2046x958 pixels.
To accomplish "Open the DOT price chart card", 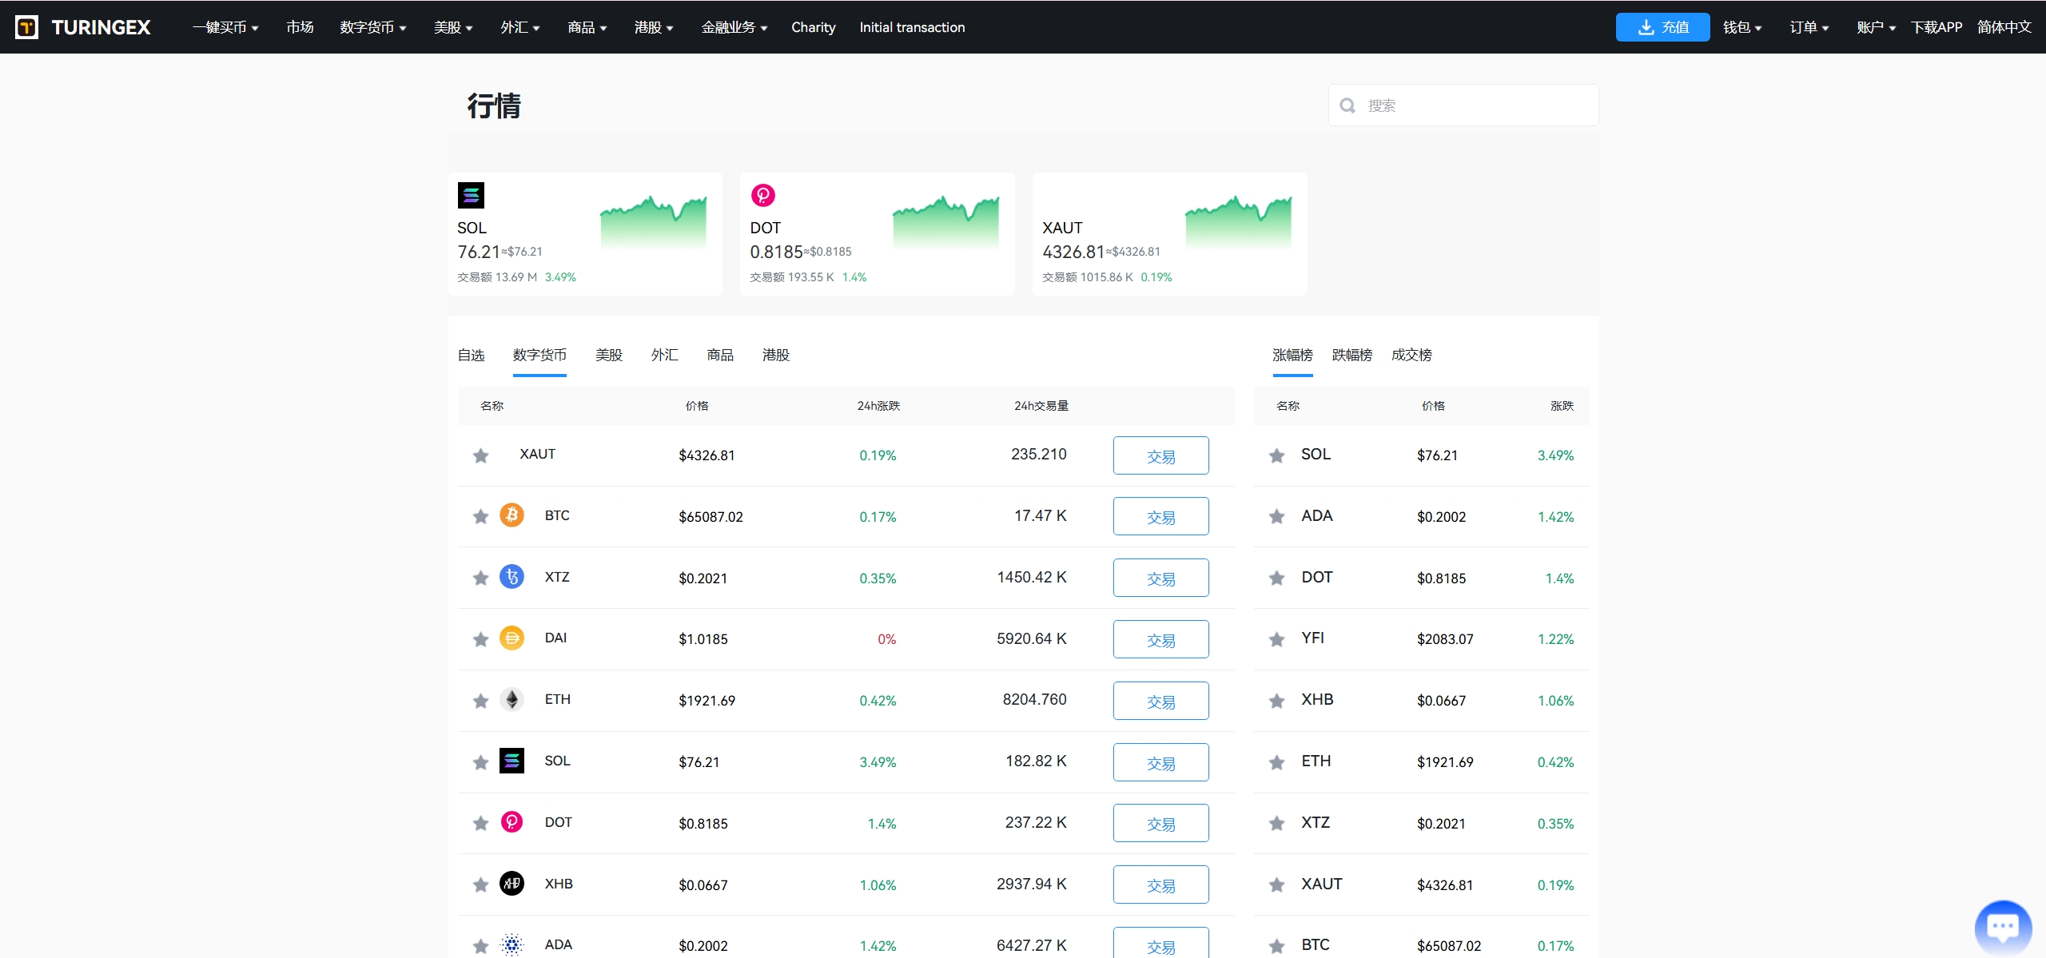I will [878, 234].
